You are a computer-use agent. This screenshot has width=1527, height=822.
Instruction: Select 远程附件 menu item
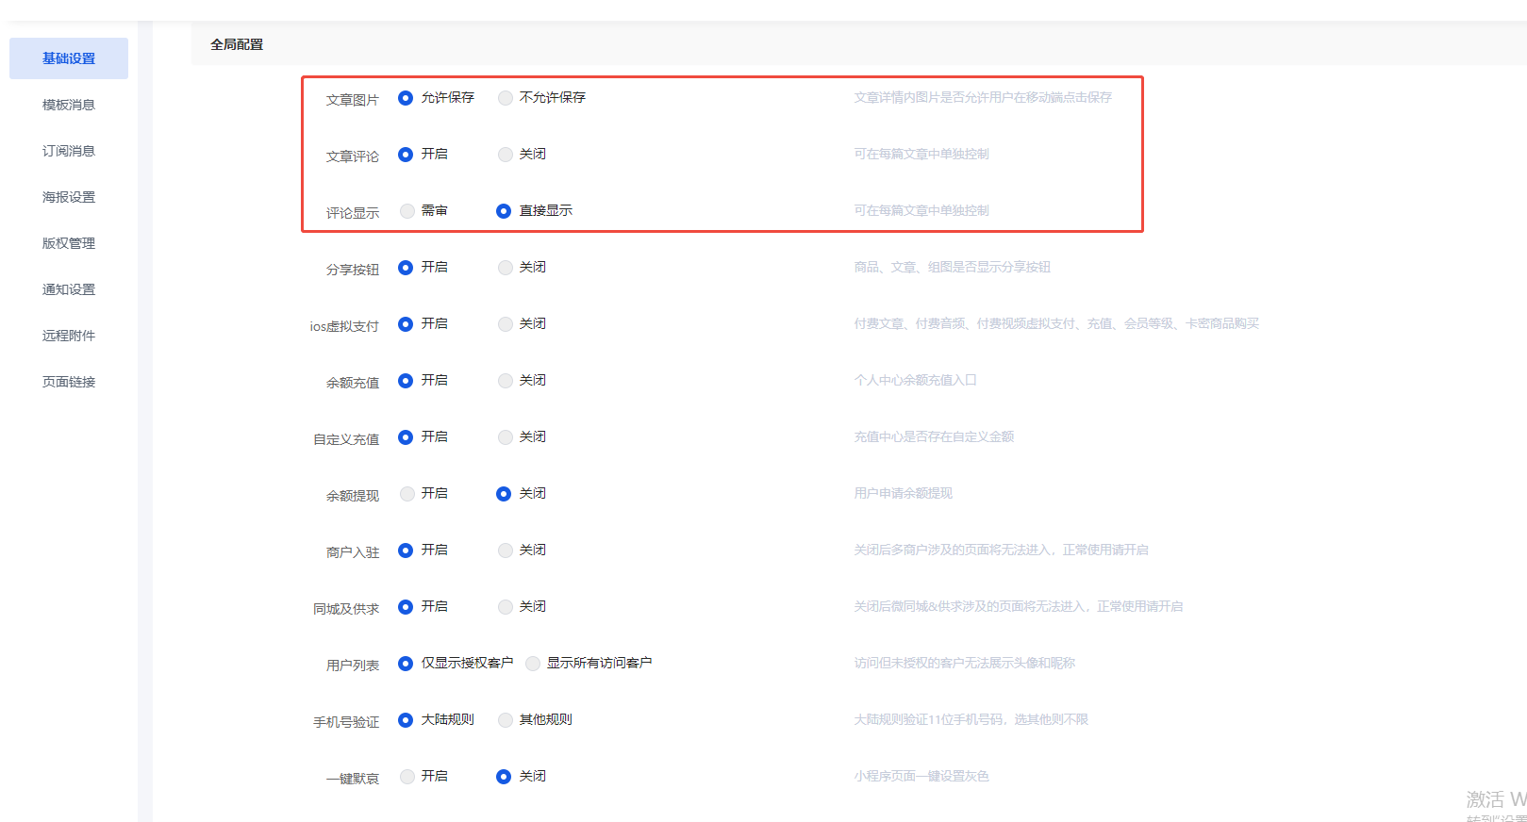(x=69, y=336)
